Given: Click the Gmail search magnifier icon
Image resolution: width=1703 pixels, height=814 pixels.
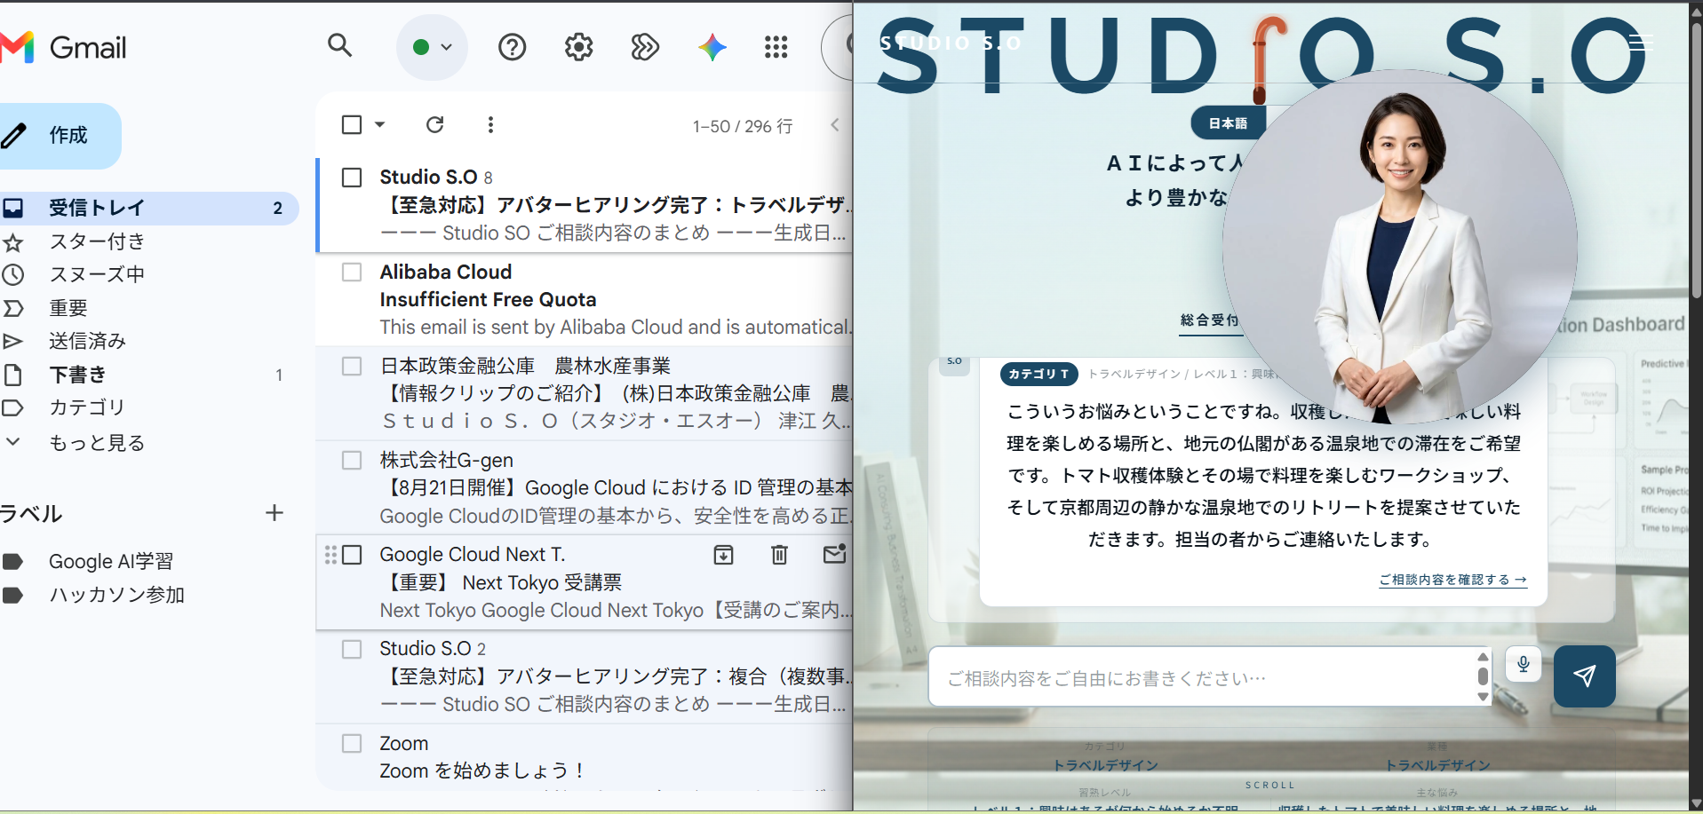Looking at the screenshot, I should 339,45.
